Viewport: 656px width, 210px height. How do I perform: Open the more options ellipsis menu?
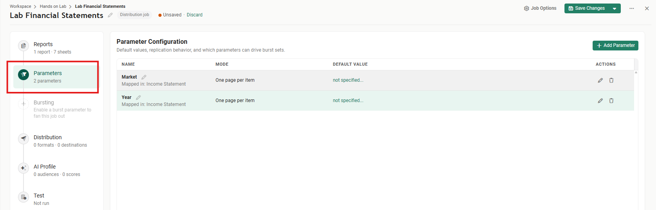tap(631, 8)
